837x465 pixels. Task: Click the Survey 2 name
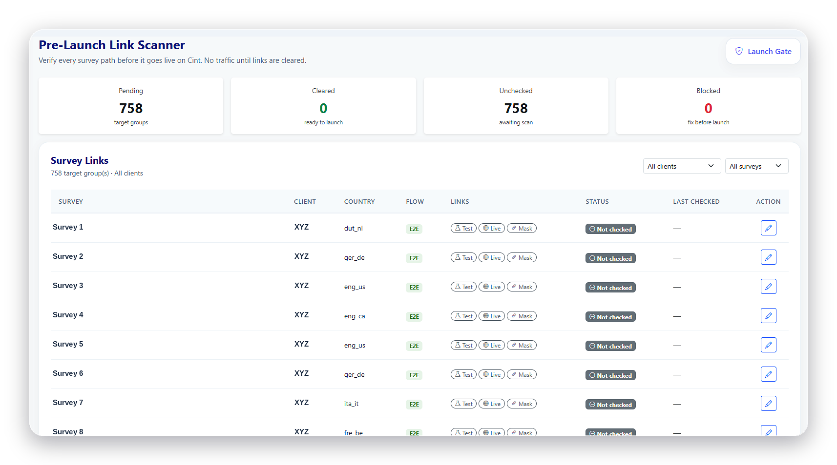[x=68, y=256]
